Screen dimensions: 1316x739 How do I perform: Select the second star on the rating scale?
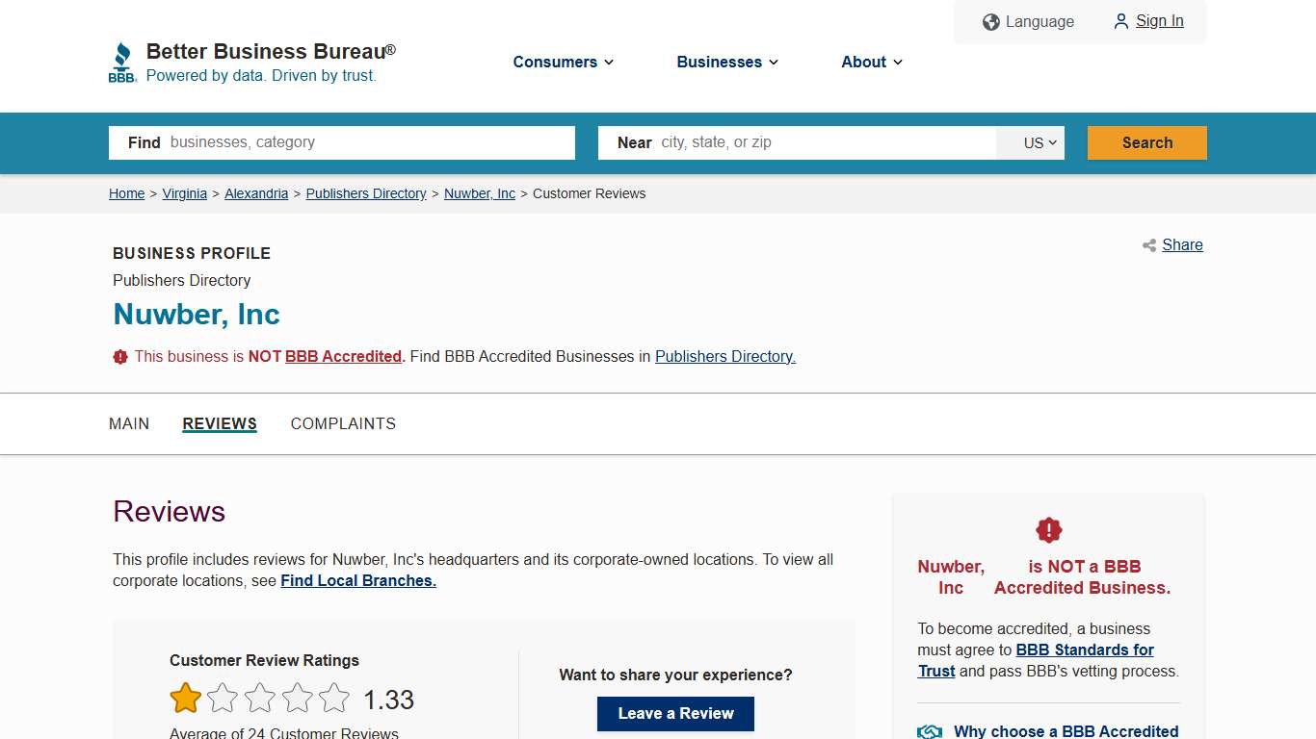[x=223, y=698]
